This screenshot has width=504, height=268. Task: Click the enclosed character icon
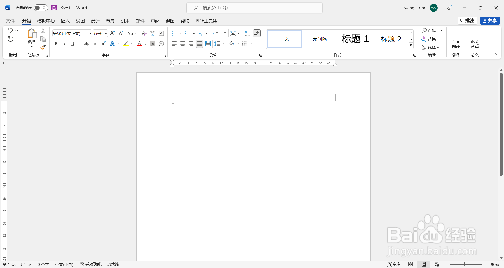coord(161,44)
